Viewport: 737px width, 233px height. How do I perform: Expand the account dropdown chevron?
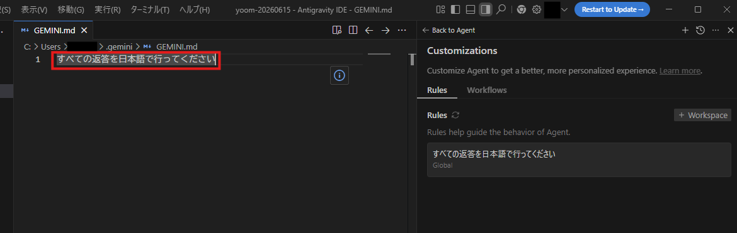click(x=564, y=9)
